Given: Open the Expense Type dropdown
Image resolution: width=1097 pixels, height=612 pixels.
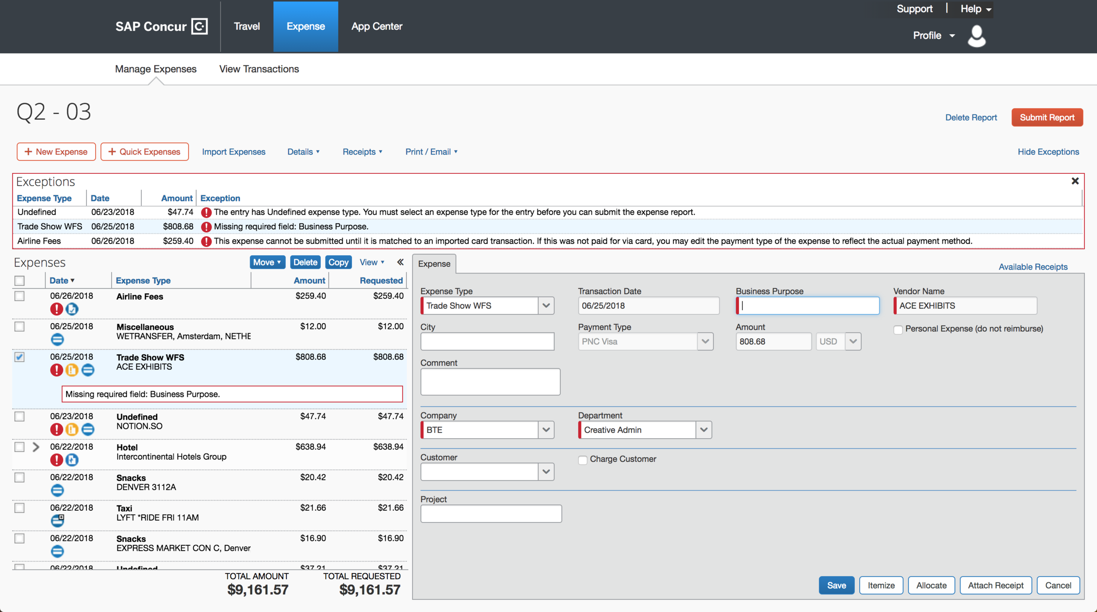Looking at the screenshot, I should coord(546,306).
